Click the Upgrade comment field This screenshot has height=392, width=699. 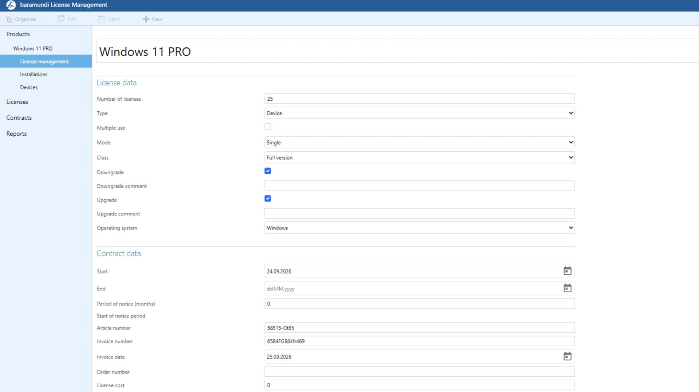(419, 213)
